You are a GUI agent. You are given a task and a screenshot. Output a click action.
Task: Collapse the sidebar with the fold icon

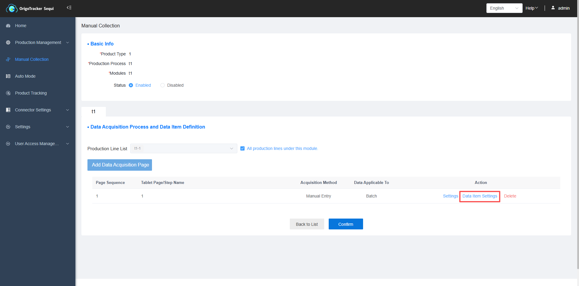click(69, 8)
